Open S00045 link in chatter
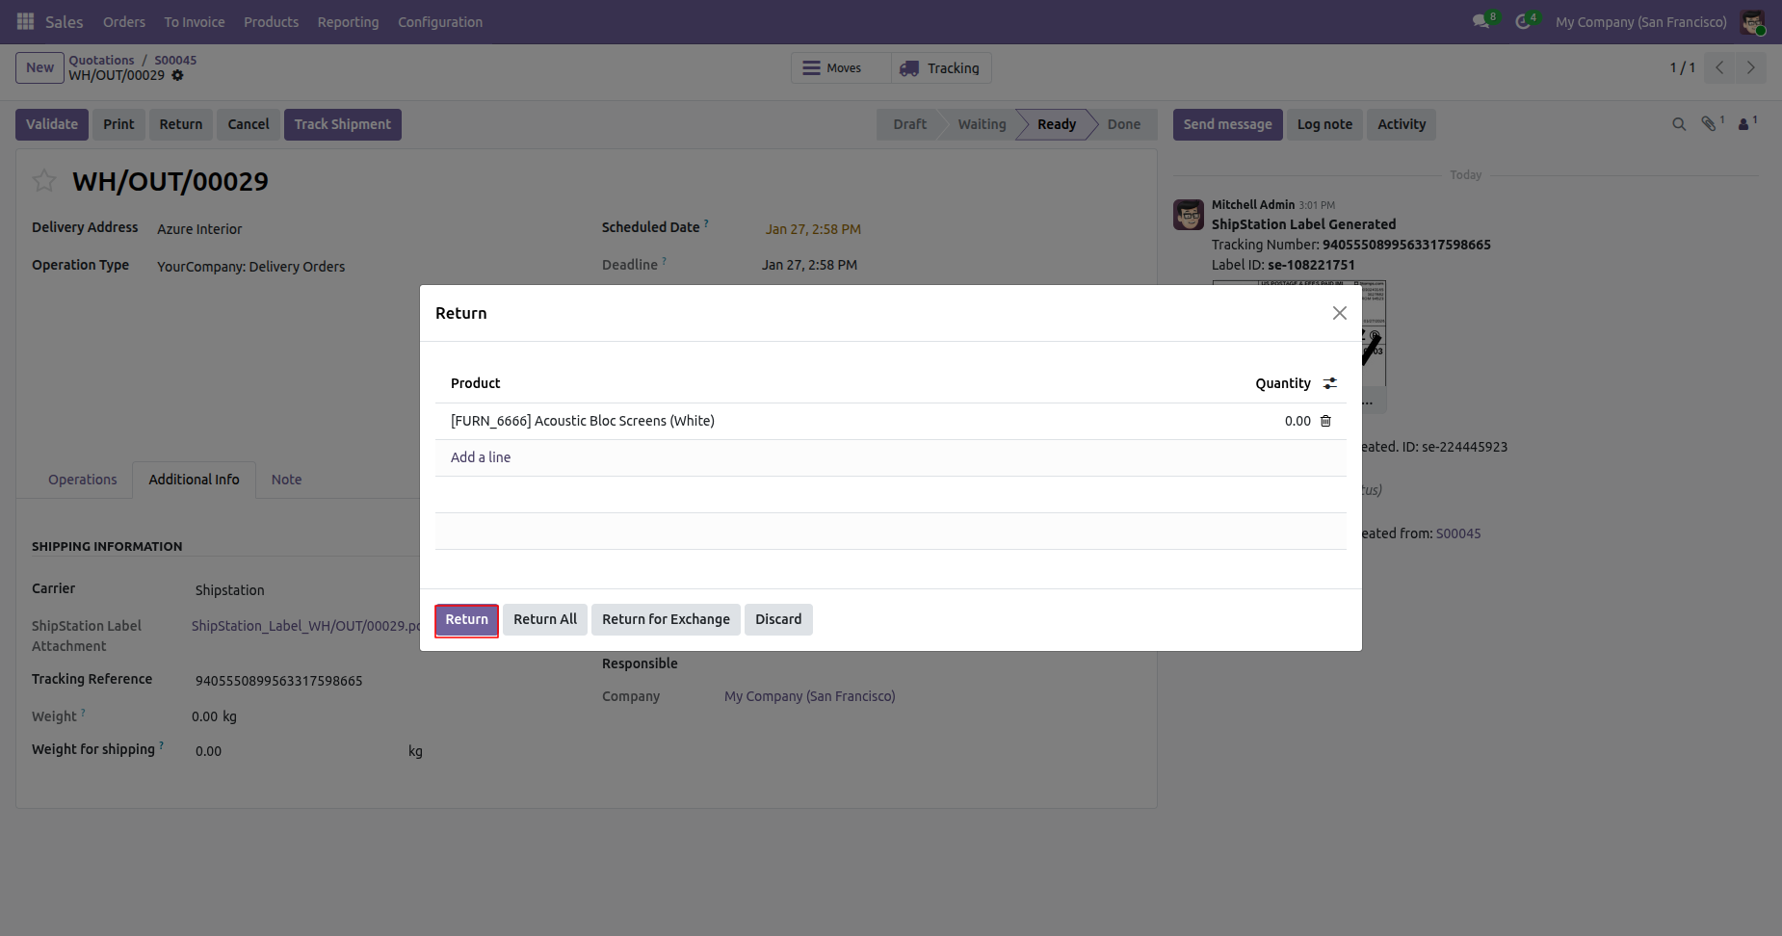 point(1458,533)
